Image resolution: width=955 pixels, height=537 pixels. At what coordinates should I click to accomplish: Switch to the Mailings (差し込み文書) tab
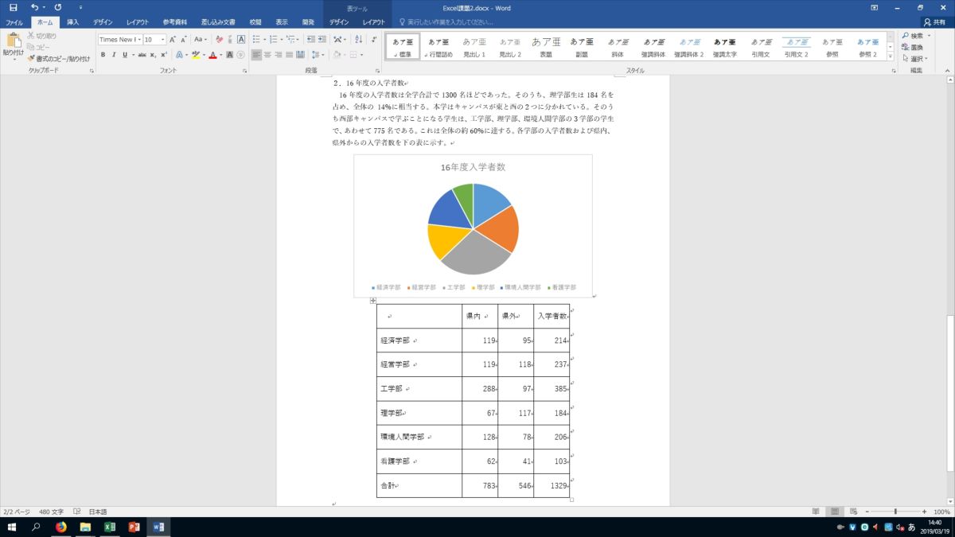[220, 22]
